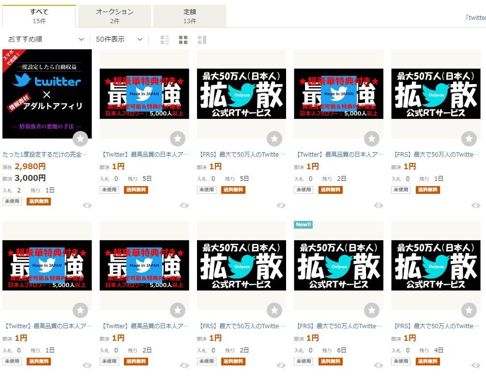This screenshot has height=378, width=486.
Task: Open 拡散 thumbnail of listing with 残り 4日
Action: click(x=436, y=265)
